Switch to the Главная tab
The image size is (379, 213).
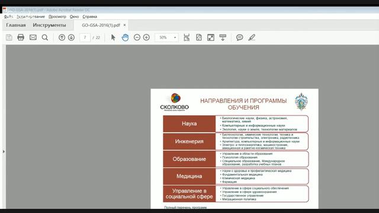(16, 25)
